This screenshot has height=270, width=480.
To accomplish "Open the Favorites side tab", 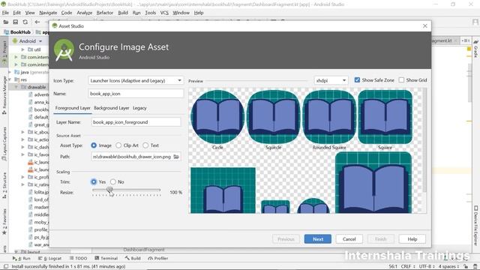I will [x=4, y=222].
